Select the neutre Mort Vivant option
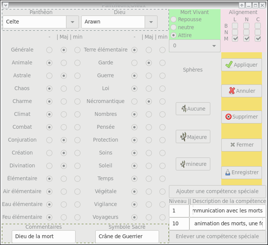268x245 pixels. point(174,27)
